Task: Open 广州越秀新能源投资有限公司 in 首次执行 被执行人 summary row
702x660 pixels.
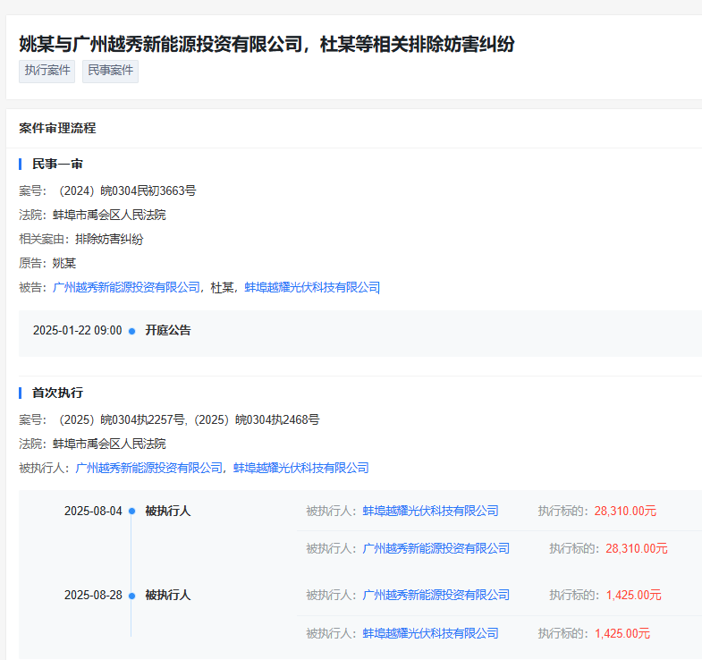Action: (x=148, y=468)
